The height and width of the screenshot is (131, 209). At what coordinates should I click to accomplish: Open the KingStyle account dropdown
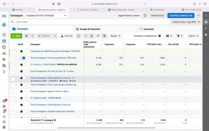(x=46, y=16)
